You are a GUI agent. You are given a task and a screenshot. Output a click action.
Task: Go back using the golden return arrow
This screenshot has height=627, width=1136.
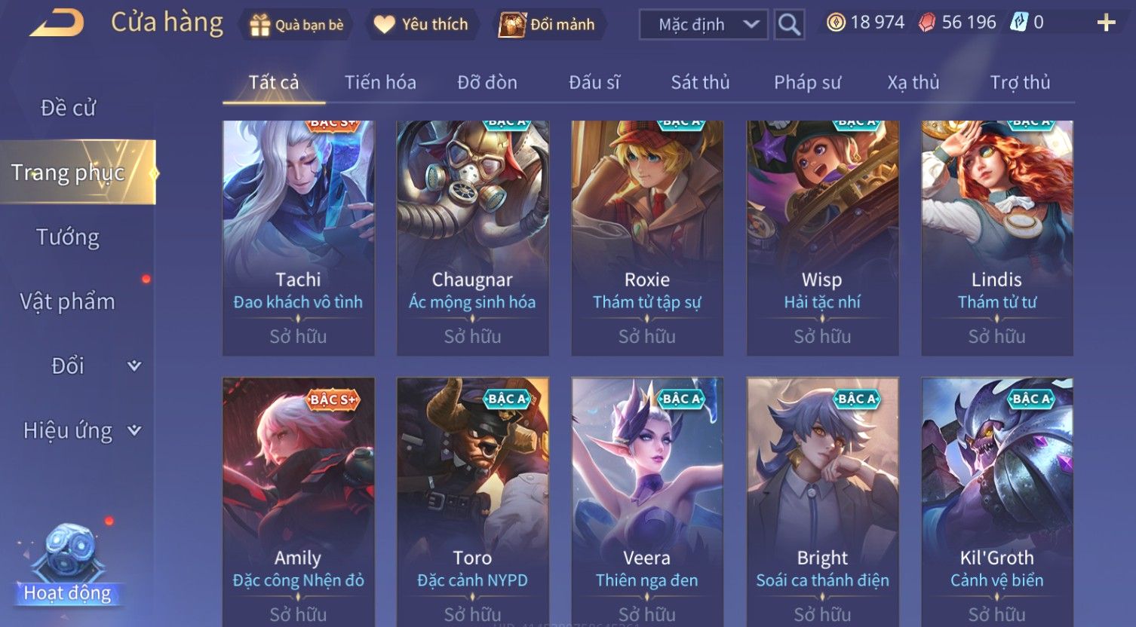coord(57,23)
